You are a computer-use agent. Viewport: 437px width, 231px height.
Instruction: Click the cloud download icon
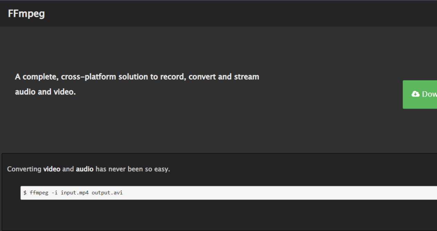coord(415,94)
